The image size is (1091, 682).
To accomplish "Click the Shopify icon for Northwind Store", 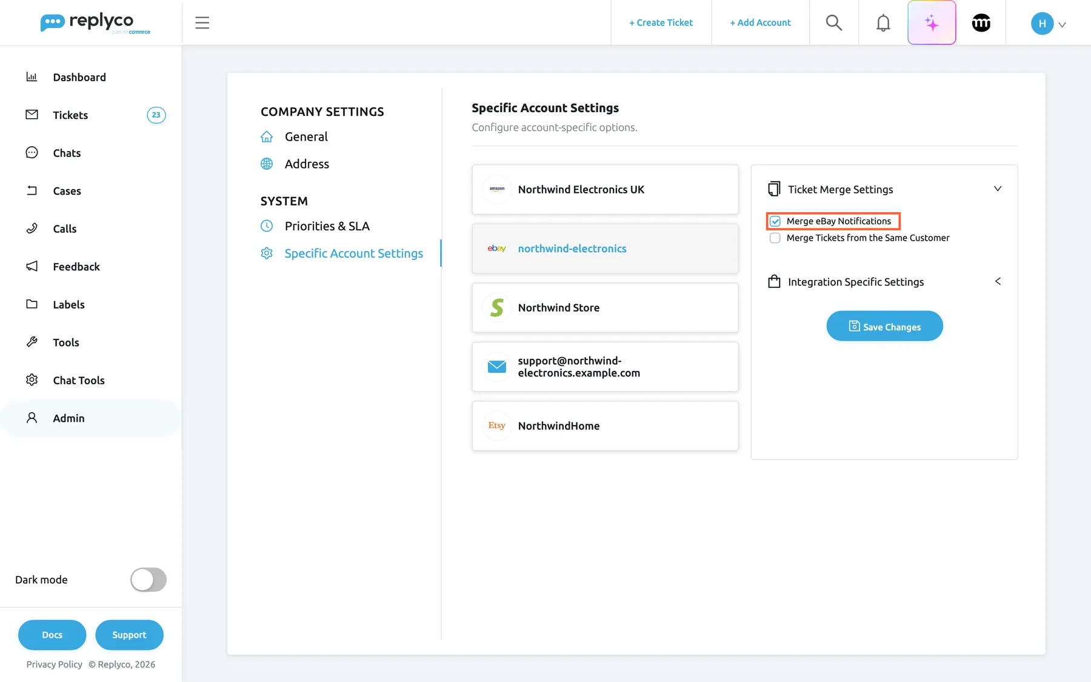I will [x=497, y=307].
